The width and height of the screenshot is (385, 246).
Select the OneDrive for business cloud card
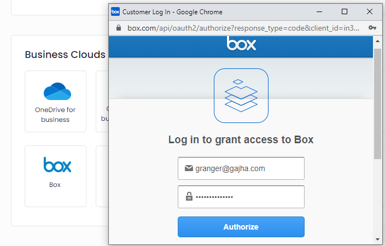point(55,101)
